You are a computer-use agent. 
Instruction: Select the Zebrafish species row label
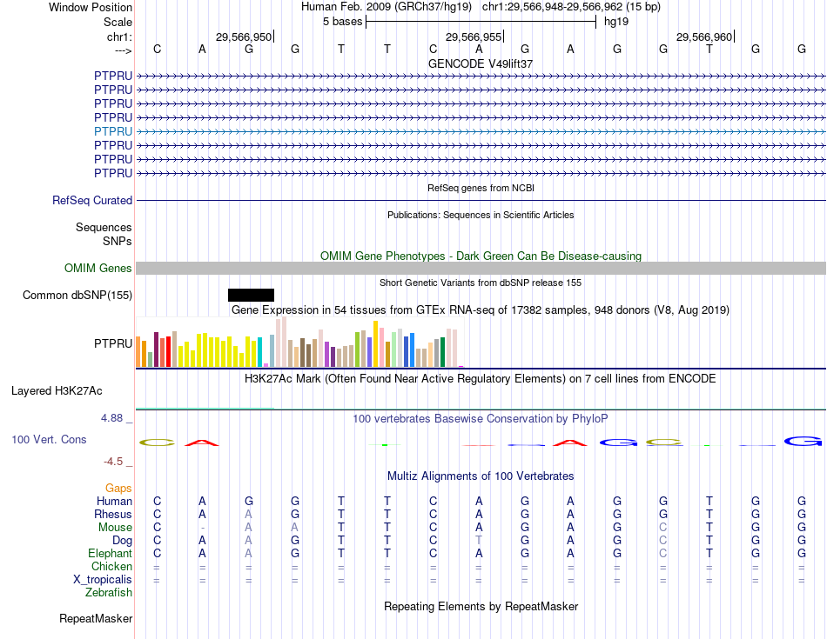109,593
